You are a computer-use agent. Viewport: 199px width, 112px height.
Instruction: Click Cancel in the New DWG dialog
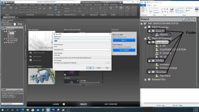tap(99, 68)
